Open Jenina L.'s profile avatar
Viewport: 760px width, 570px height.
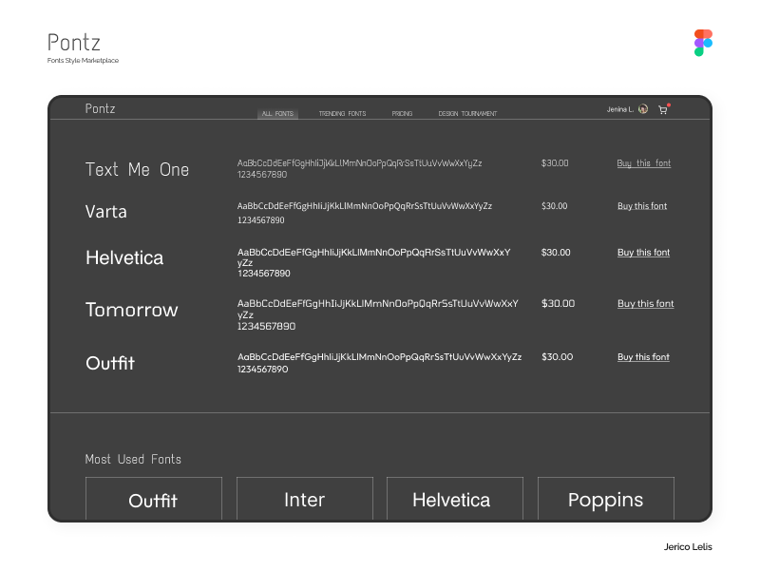[642, 109]
